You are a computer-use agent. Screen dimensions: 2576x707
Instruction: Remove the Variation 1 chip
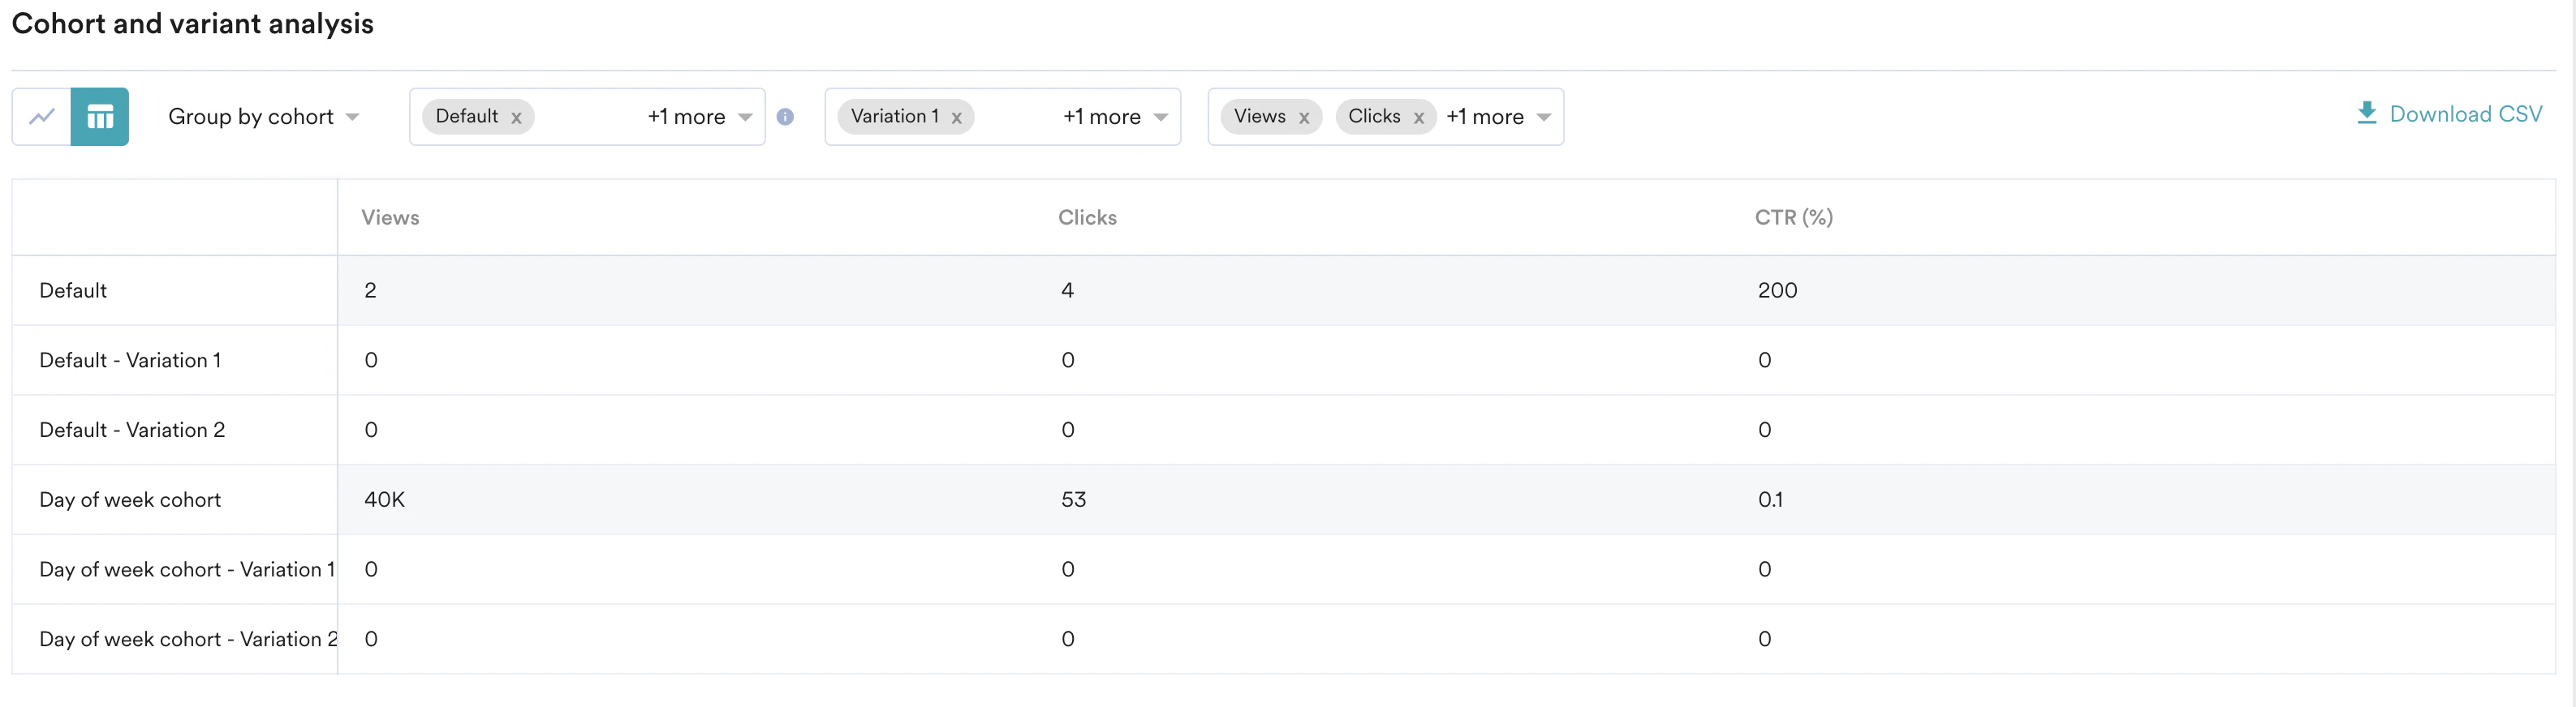tap(957, 118)
